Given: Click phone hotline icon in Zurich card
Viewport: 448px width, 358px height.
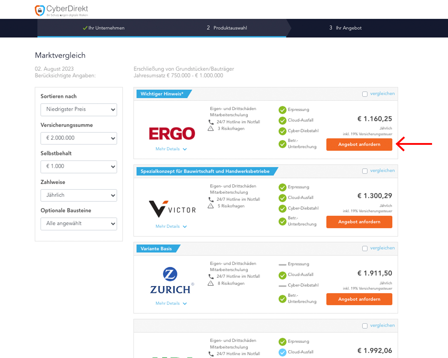Looking at the screenshot, I should pyautogui.click(x=211, y=276).
